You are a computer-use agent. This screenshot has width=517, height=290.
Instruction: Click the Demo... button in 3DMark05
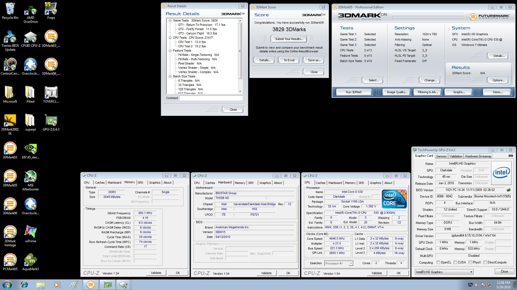click(x=498, y=92)
